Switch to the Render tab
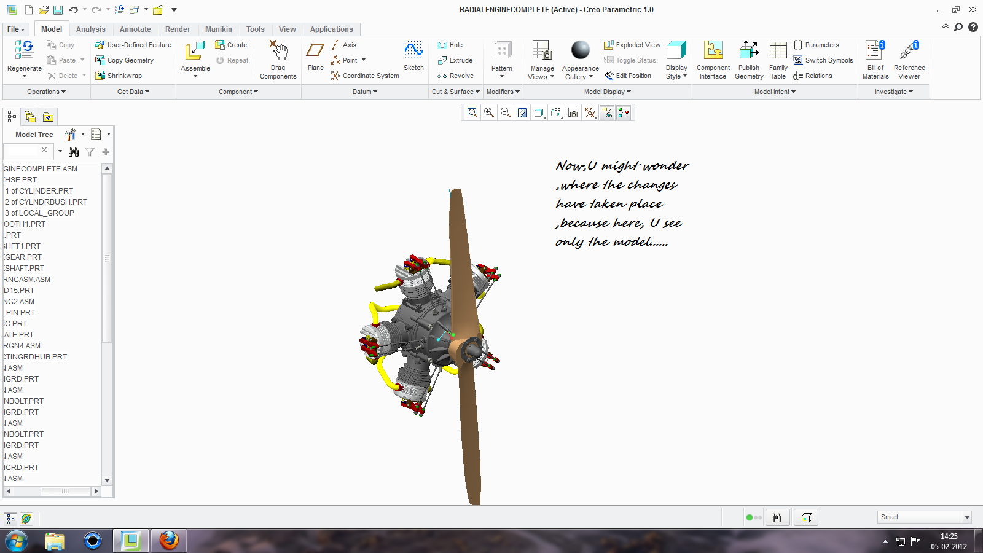The width and height of the screenshot is (983, 553). [x=178, y=29]
